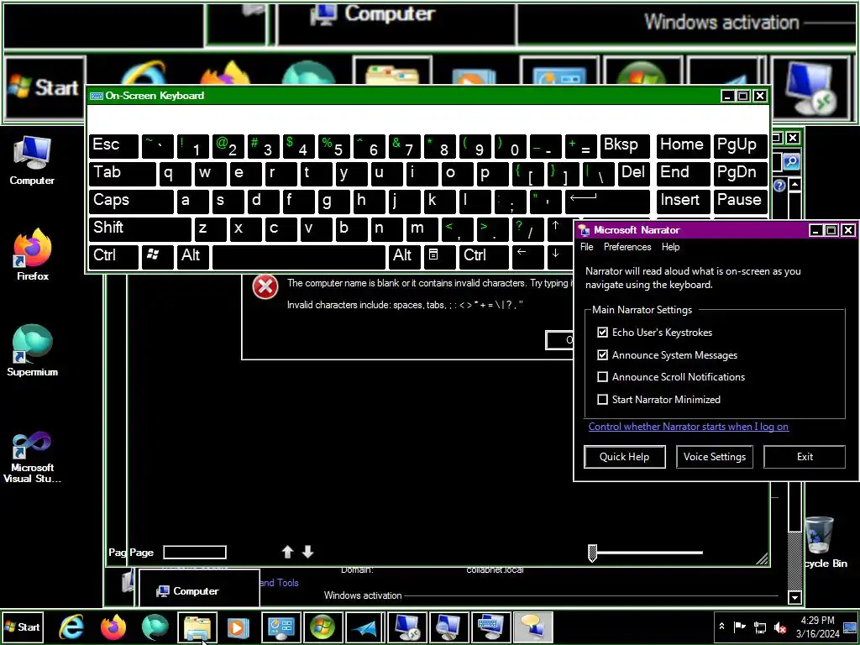Open Windows Explorer taskbar folder icon
Viewport: 860px width, 645px height.
coord(197,627)
